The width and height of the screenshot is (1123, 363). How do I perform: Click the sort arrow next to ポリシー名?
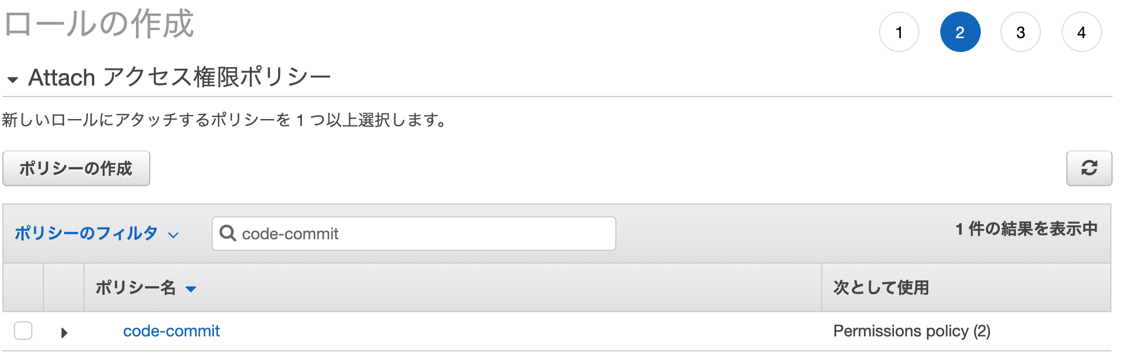[x=191, y=288]
